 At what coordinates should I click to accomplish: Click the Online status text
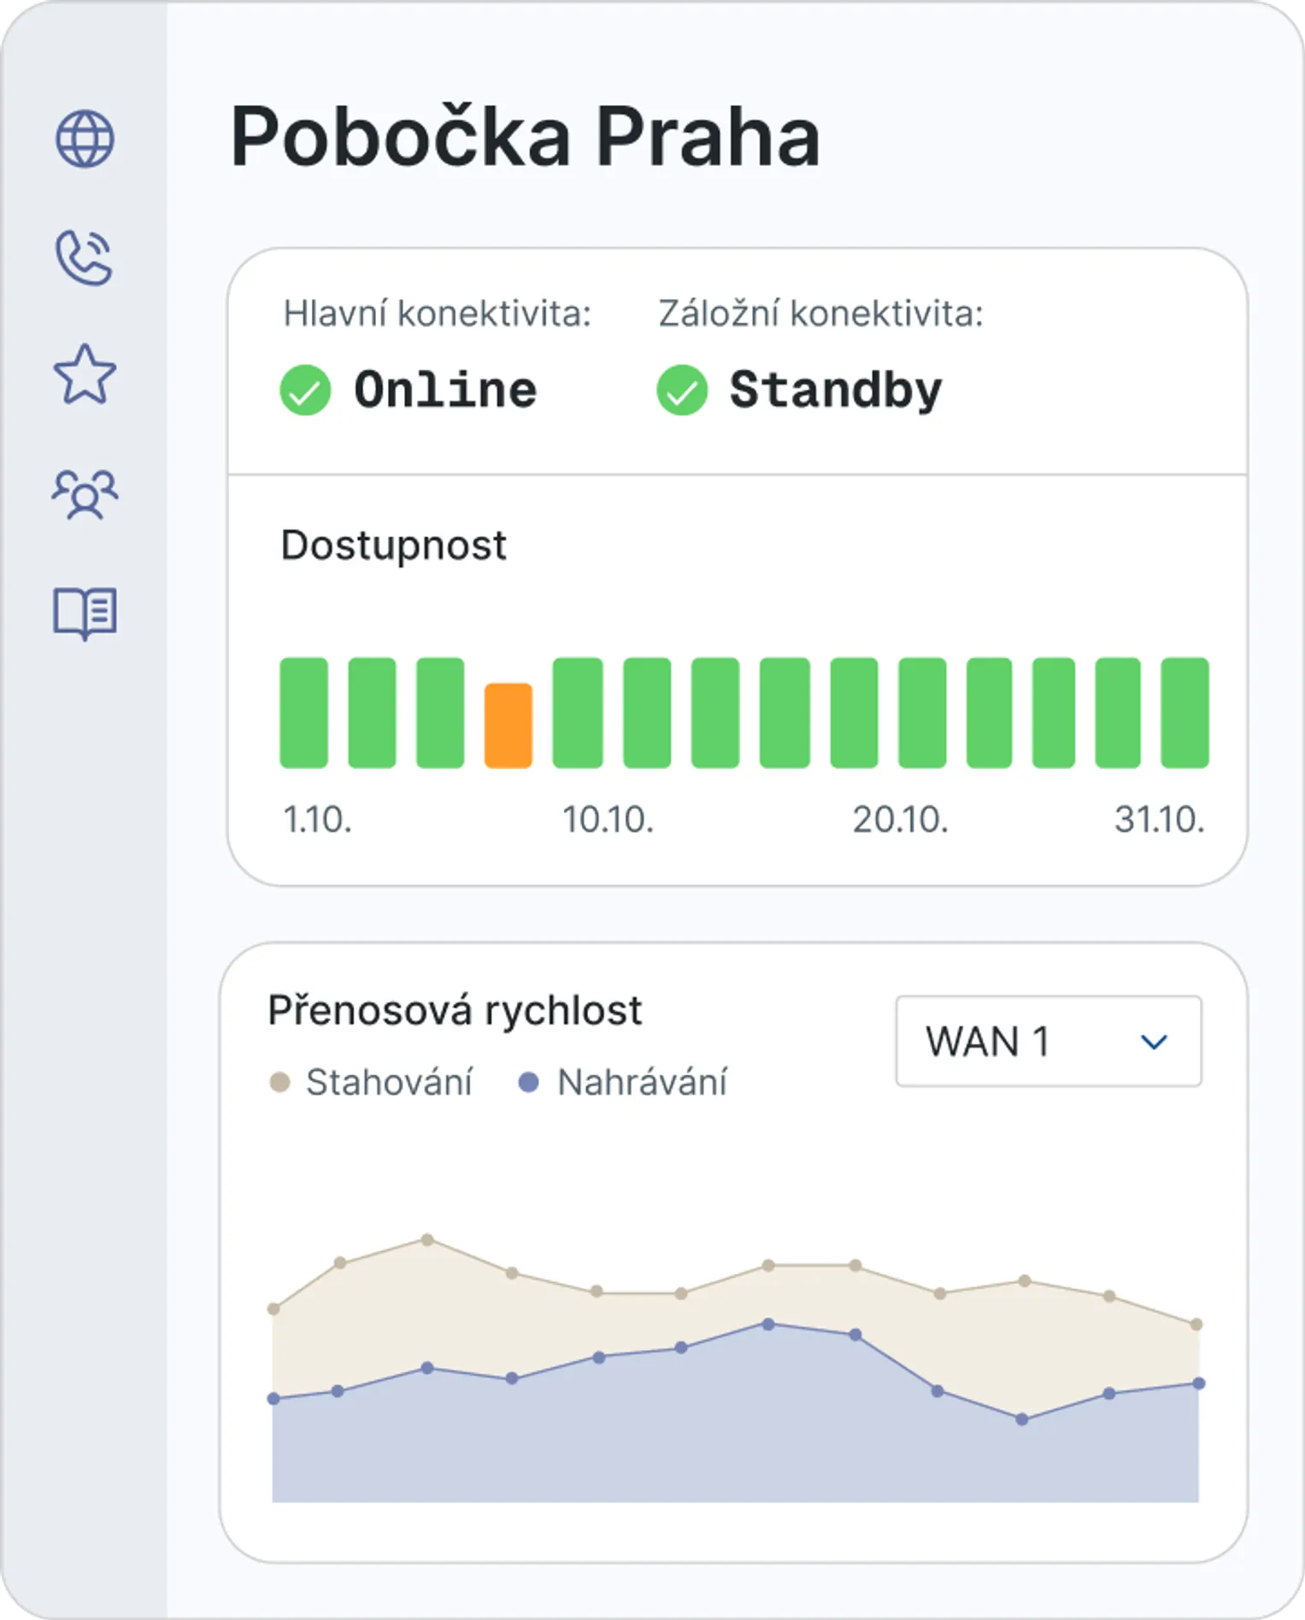pos(445,390)
